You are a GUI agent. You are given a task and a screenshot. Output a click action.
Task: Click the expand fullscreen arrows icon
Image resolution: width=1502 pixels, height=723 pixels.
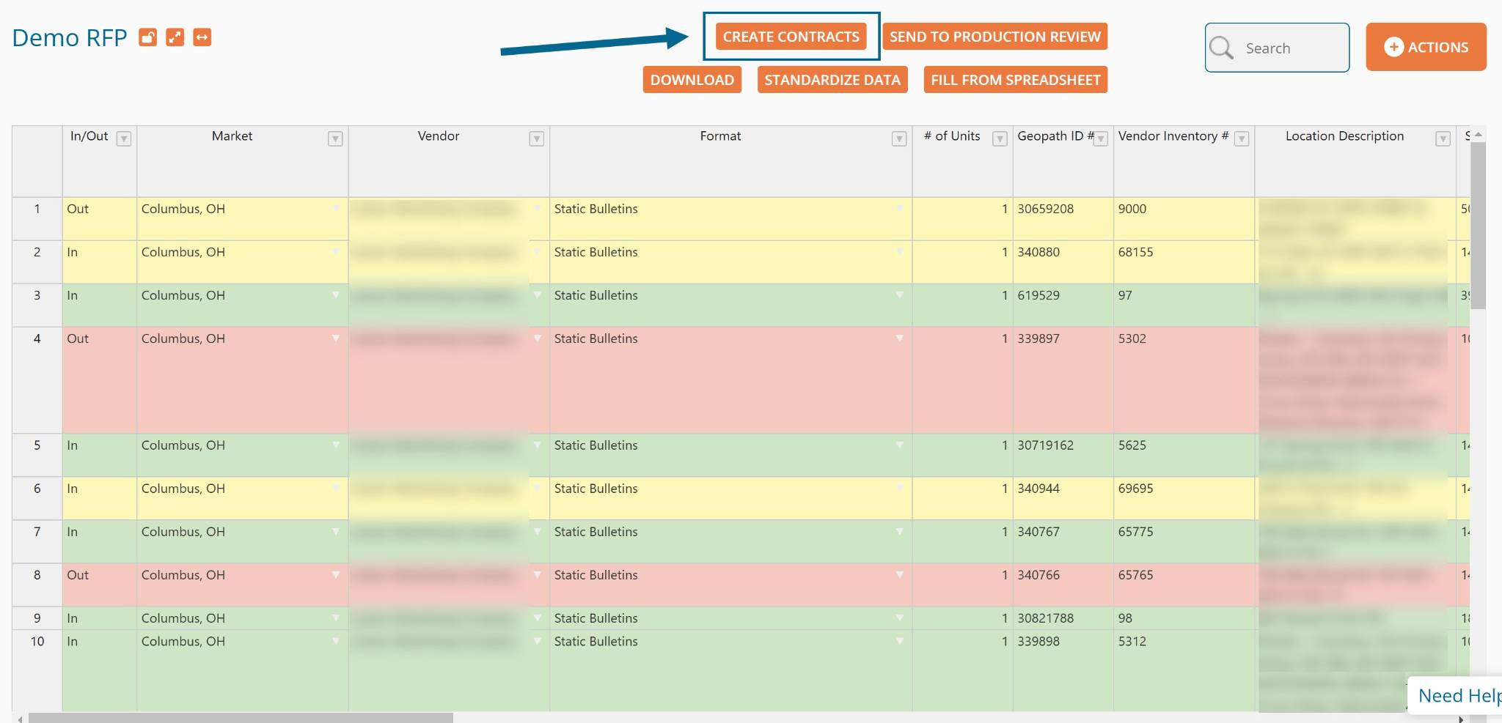click(x=175, y=37)
